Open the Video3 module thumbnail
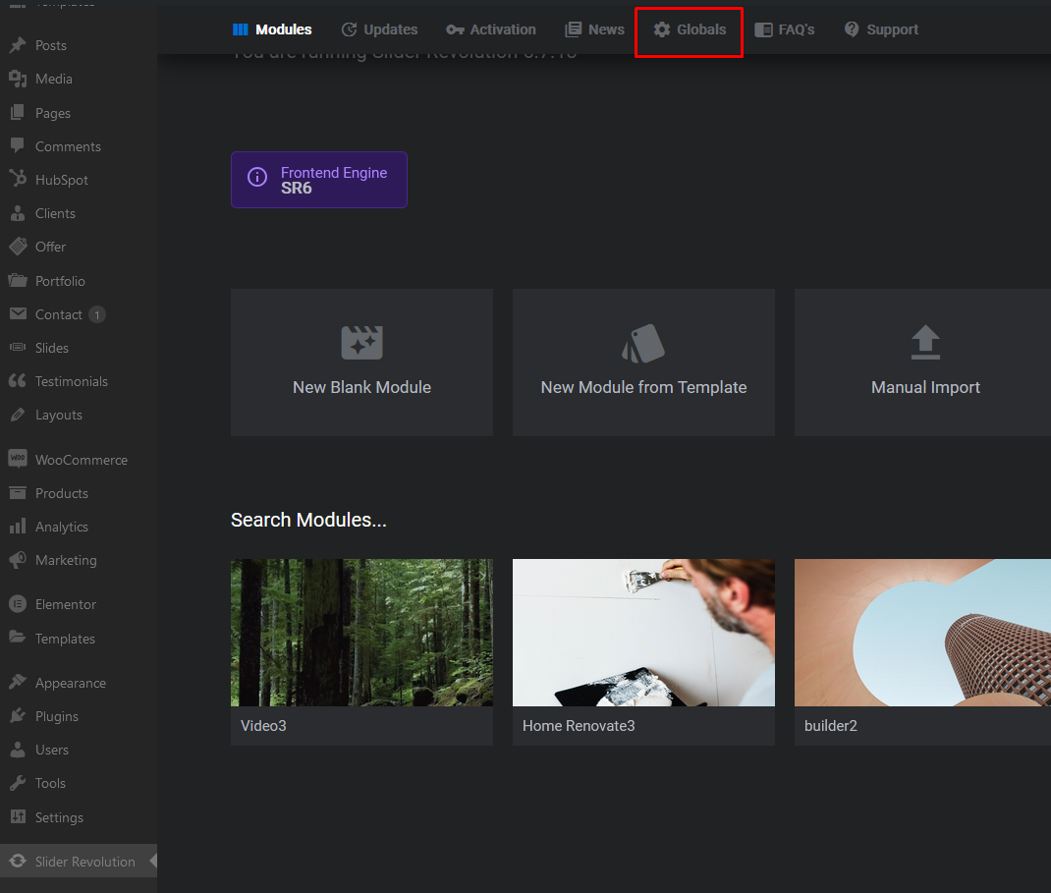The height and width of the screenshot is (893, 1051). (x=361, y=633)
